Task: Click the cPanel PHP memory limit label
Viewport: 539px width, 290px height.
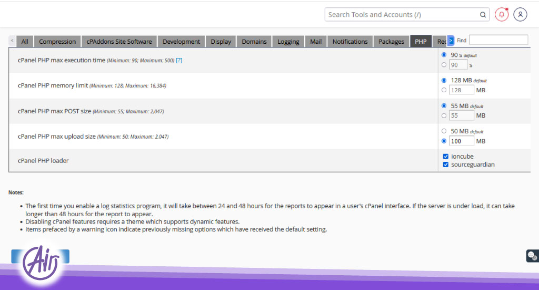Action: [53, 85]
